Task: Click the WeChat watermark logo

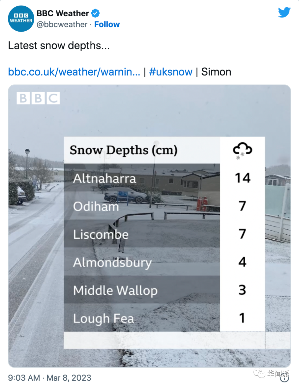Action: click(x=259, y=374)
